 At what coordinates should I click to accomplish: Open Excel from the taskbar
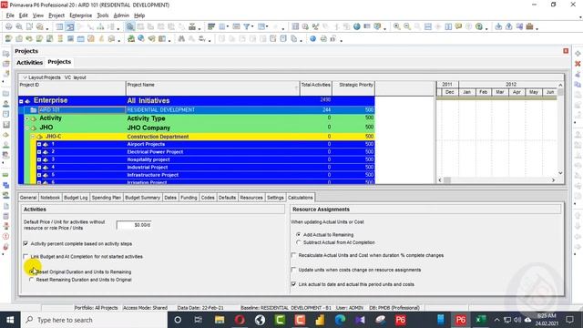[x=480, y=320]
